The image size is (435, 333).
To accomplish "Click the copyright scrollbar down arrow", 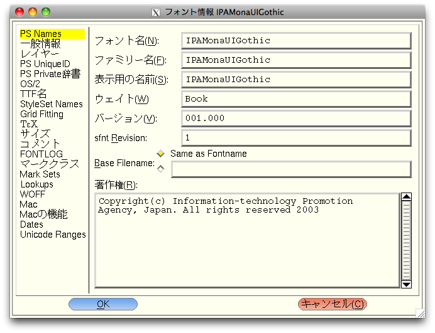I will (x=407, y=285).
